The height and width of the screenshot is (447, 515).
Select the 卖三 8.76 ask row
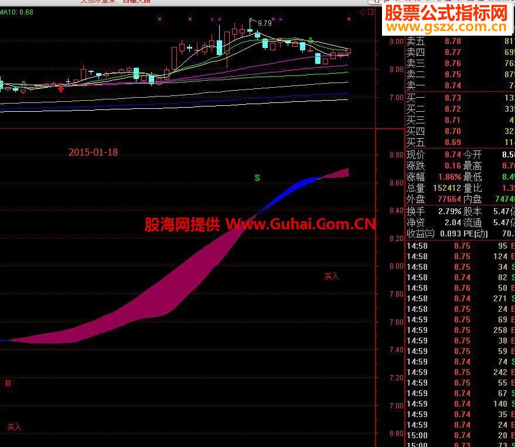pyautogui.click(x=460, y=63)
